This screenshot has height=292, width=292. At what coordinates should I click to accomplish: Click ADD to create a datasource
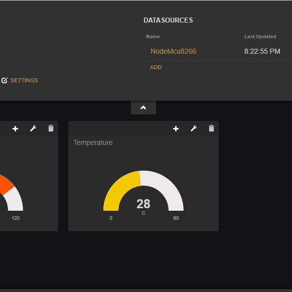[156, 67]
